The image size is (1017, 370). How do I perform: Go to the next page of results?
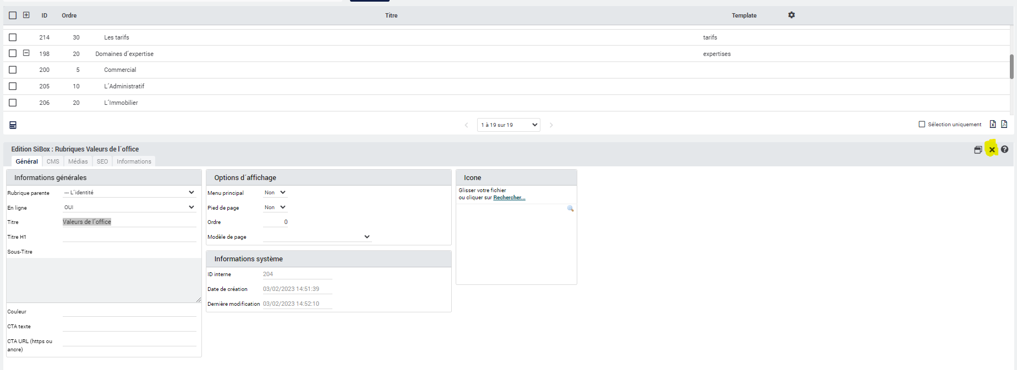(551, 125)
